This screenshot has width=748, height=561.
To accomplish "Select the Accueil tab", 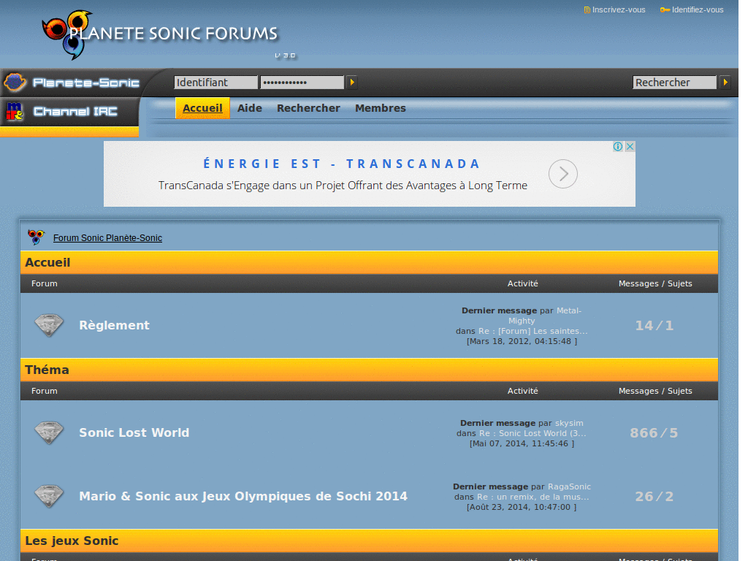I will (202, 108).
